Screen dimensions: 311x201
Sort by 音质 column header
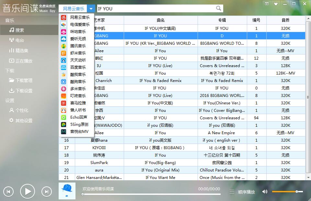pyautogui.click(x=286, y=20)
